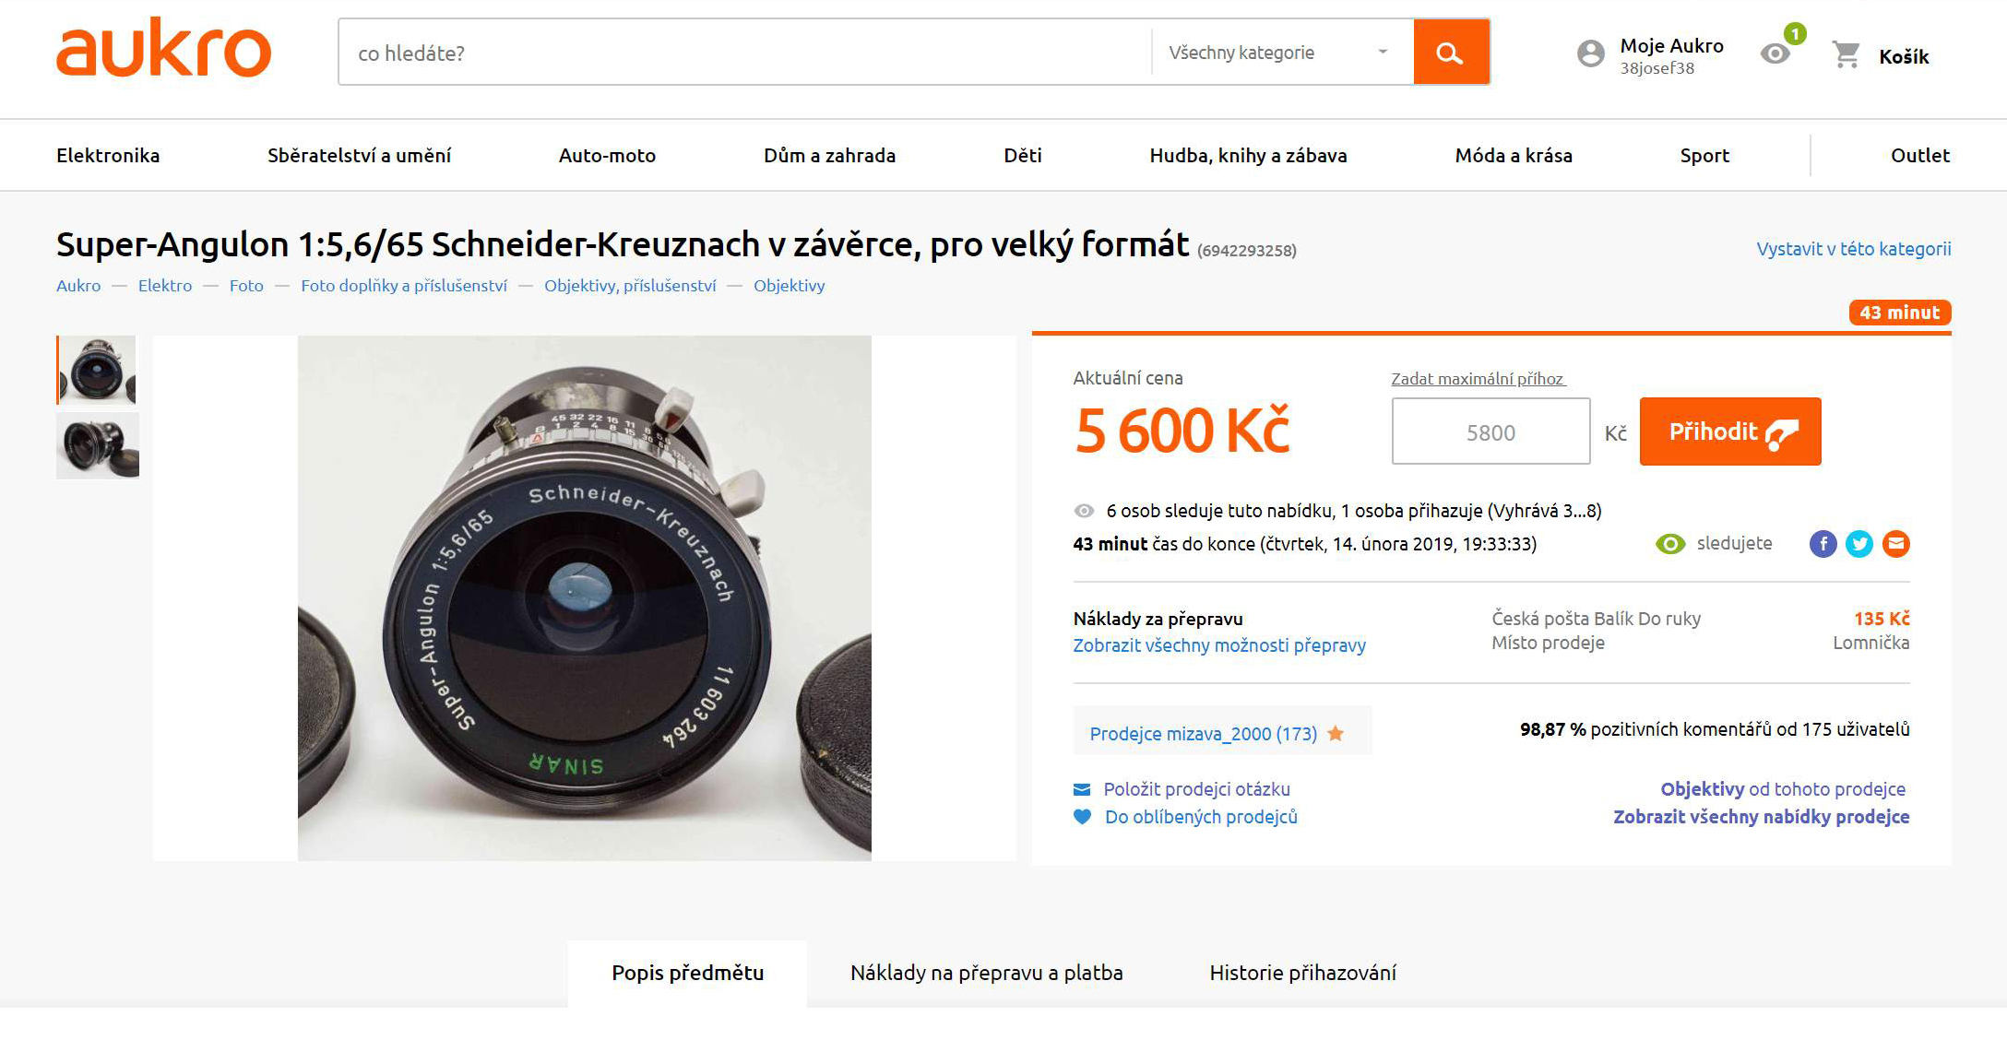Share the listing on Twitter
The image size is (2007, 1040).
(x=1859, y=544)
